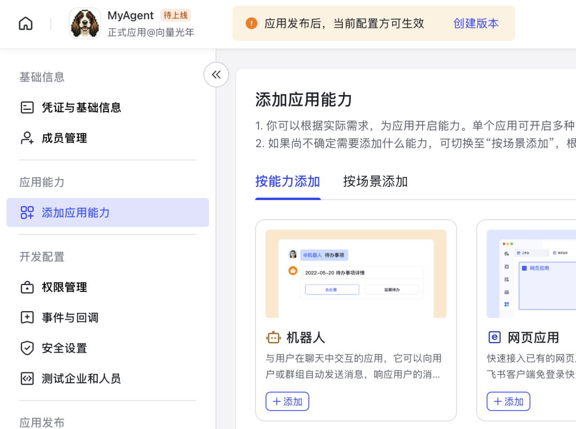Open 测试企业和人员 via the code icon
Viewport: 576px width, 429px height.
27,378
